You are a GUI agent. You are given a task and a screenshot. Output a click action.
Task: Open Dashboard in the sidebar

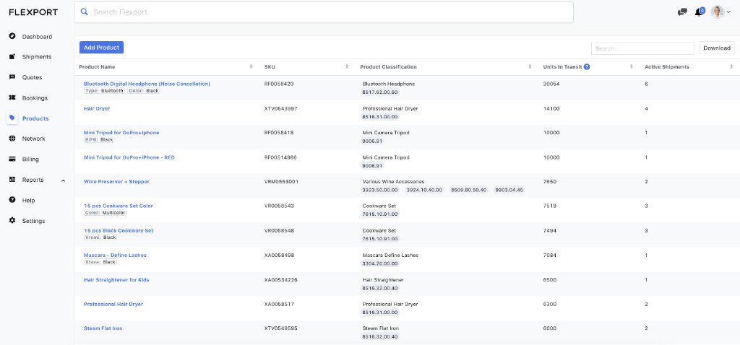[38, 37]
